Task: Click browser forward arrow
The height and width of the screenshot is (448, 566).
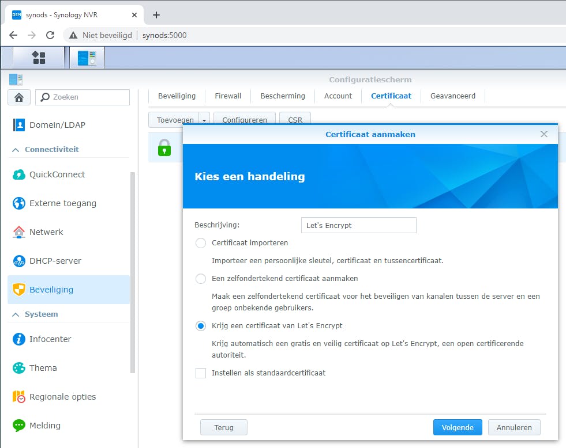Action: [32, 35]
